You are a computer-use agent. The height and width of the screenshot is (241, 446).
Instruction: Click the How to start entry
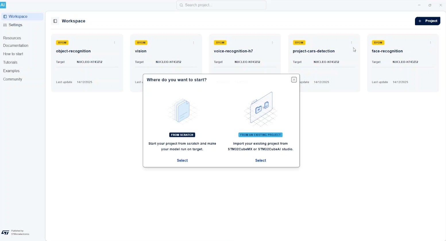click(13, 54)
